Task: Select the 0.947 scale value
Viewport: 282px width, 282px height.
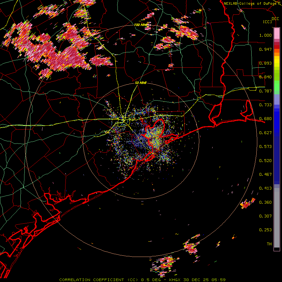Action: [265, 49]
